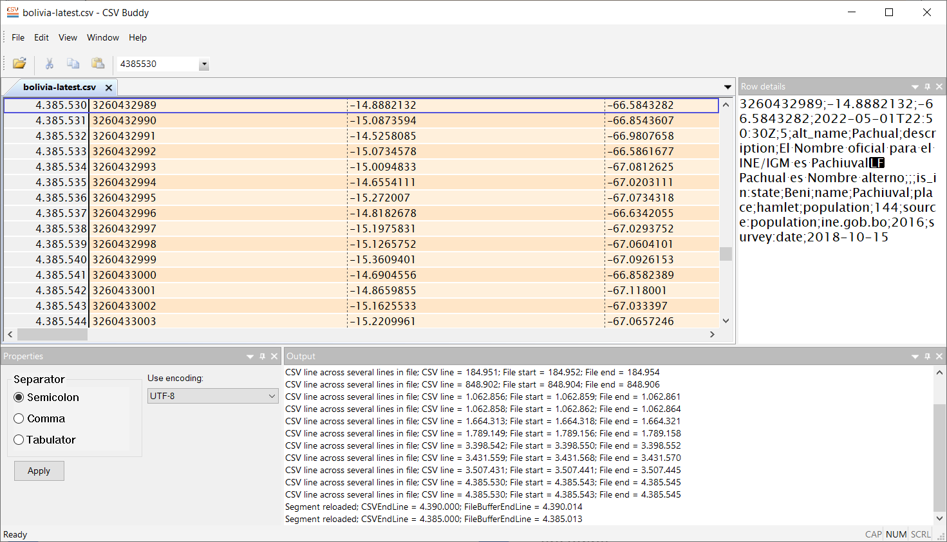This screenshot has width=947, height=542.
Task: Open the Output panel options arrow
Action: (915, 356)
